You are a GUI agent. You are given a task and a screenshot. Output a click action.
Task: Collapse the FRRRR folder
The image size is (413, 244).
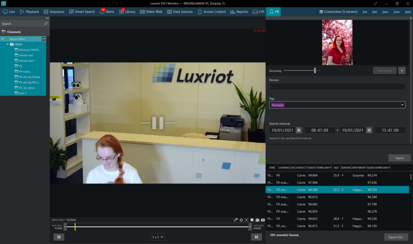coord(7,44)
